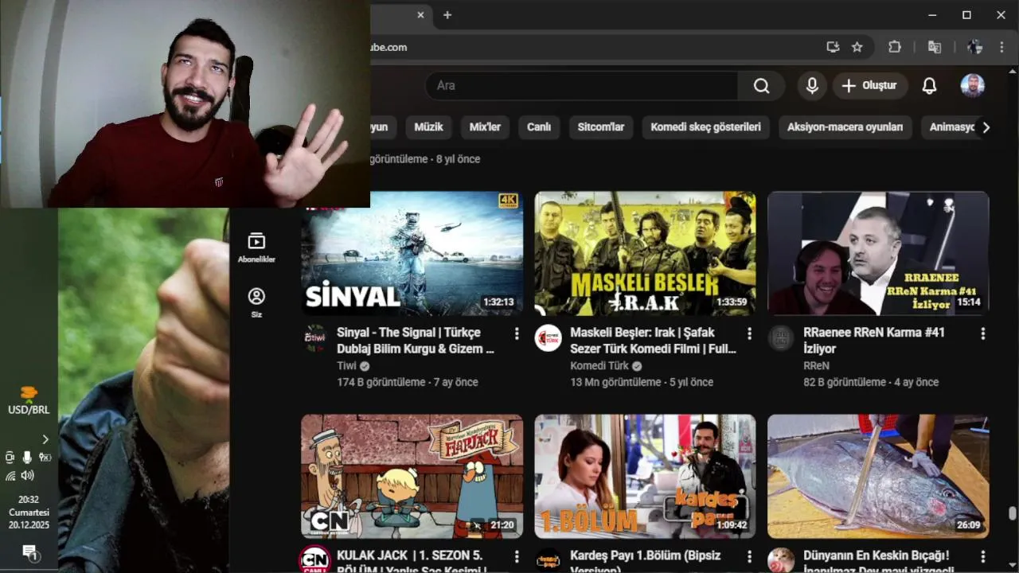Click the taskbar microphone tray icon
Screen dimensions: 1019x573
27,457
